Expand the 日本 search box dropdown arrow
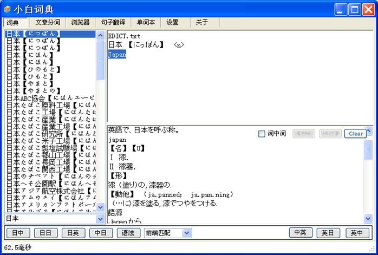Image resolution: width=378 pixels, height=255 pixels. [x=100, y=219]
